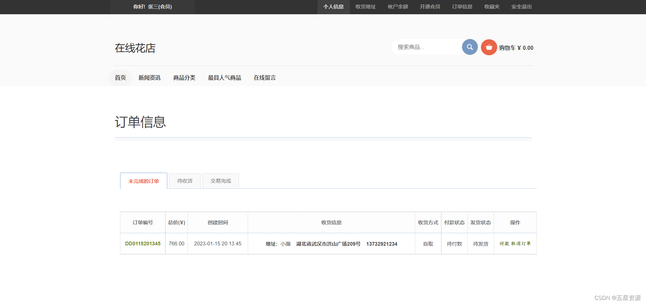Open 最具人气商品 in main navigation

click(x=225, y=78)
